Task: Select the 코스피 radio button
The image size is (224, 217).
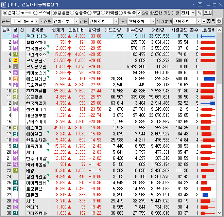Action: [18, 13]
